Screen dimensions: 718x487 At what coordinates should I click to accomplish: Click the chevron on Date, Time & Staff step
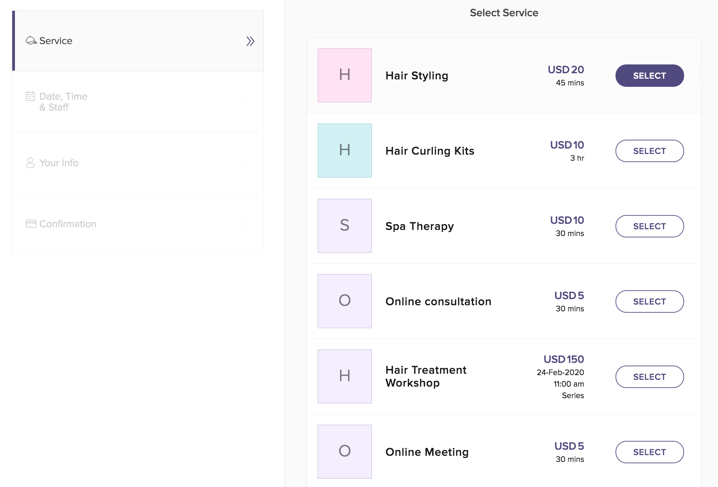245,101
